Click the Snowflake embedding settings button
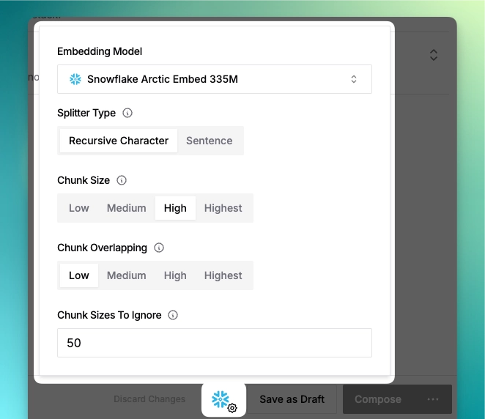This screenshot has width=485, height=419. pos(223,400)
